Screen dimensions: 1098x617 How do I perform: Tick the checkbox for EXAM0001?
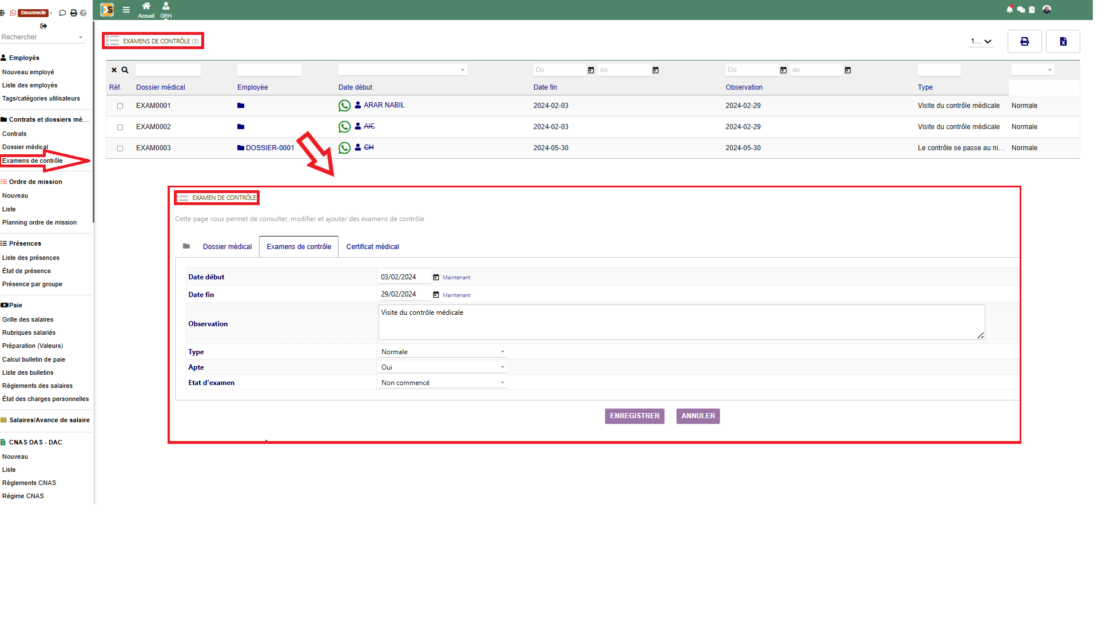pyautogui.click(x=120, y=106)
